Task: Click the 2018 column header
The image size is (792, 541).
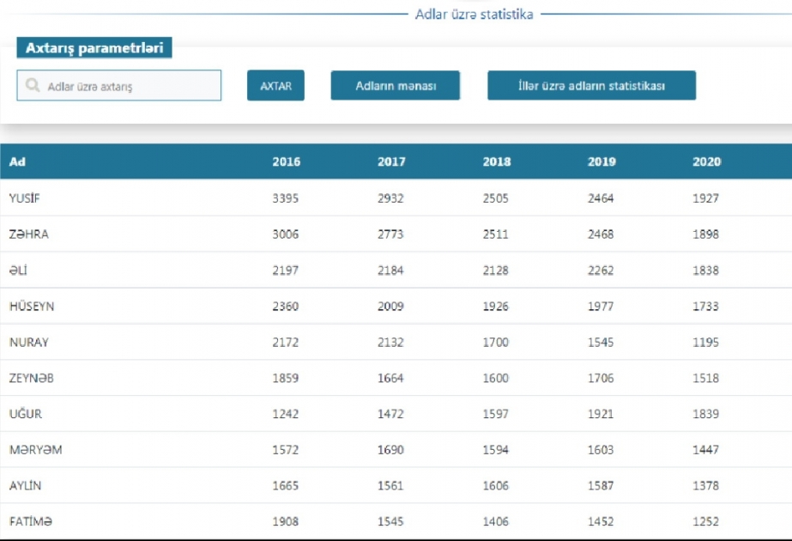Action: coord(497,161)
